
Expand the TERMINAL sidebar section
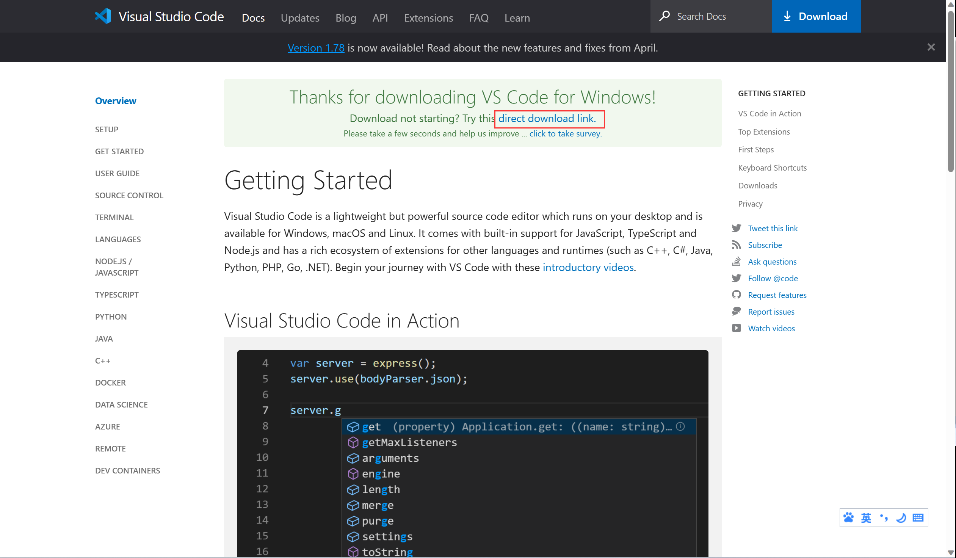pos(114,217)
